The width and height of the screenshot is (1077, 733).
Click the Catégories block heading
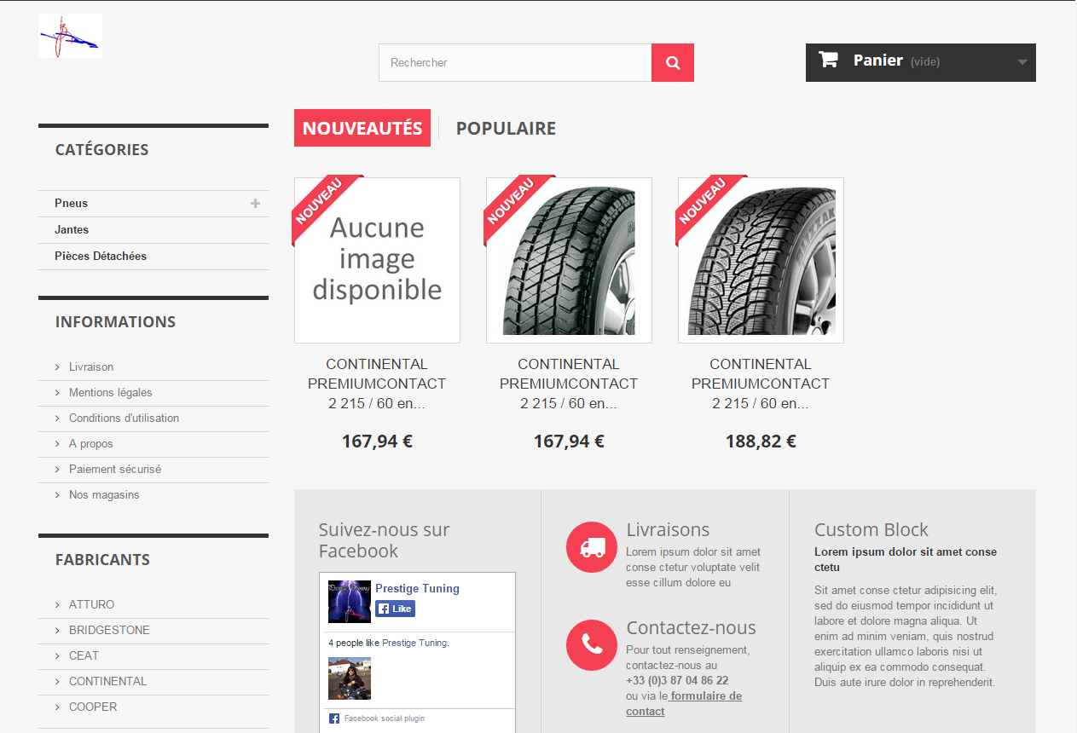(101, 149)
